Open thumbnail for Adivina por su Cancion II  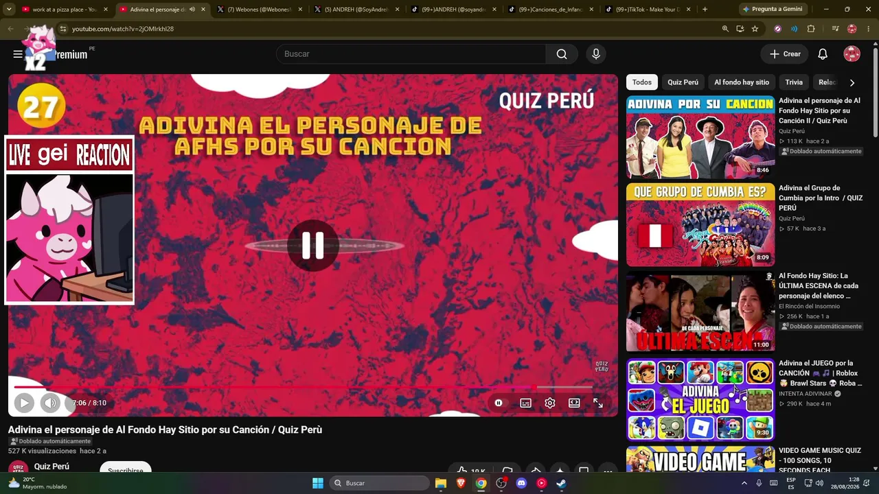(x=700, y=137)
